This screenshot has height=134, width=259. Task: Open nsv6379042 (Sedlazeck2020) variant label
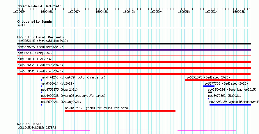click(40, 71)
